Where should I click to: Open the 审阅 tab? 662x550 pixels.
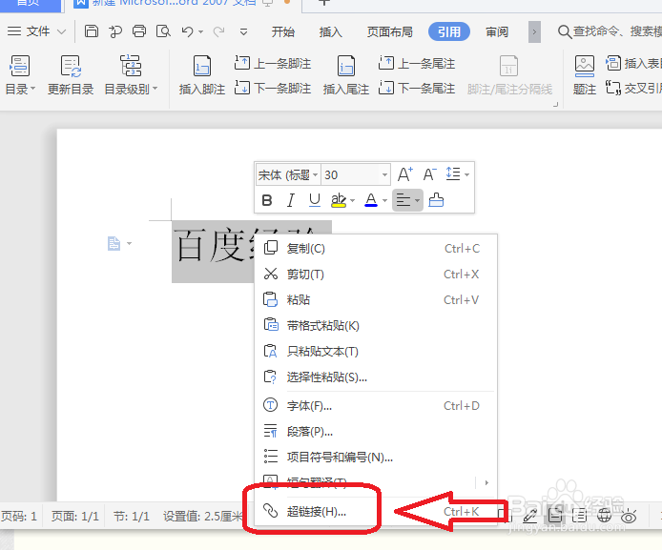click(497, 31)
